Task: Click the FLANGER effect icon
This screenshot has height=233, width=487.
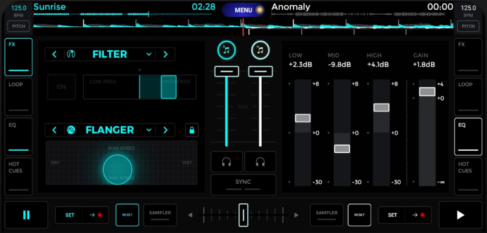Action: pyautogui.click(x=71, y=130)
